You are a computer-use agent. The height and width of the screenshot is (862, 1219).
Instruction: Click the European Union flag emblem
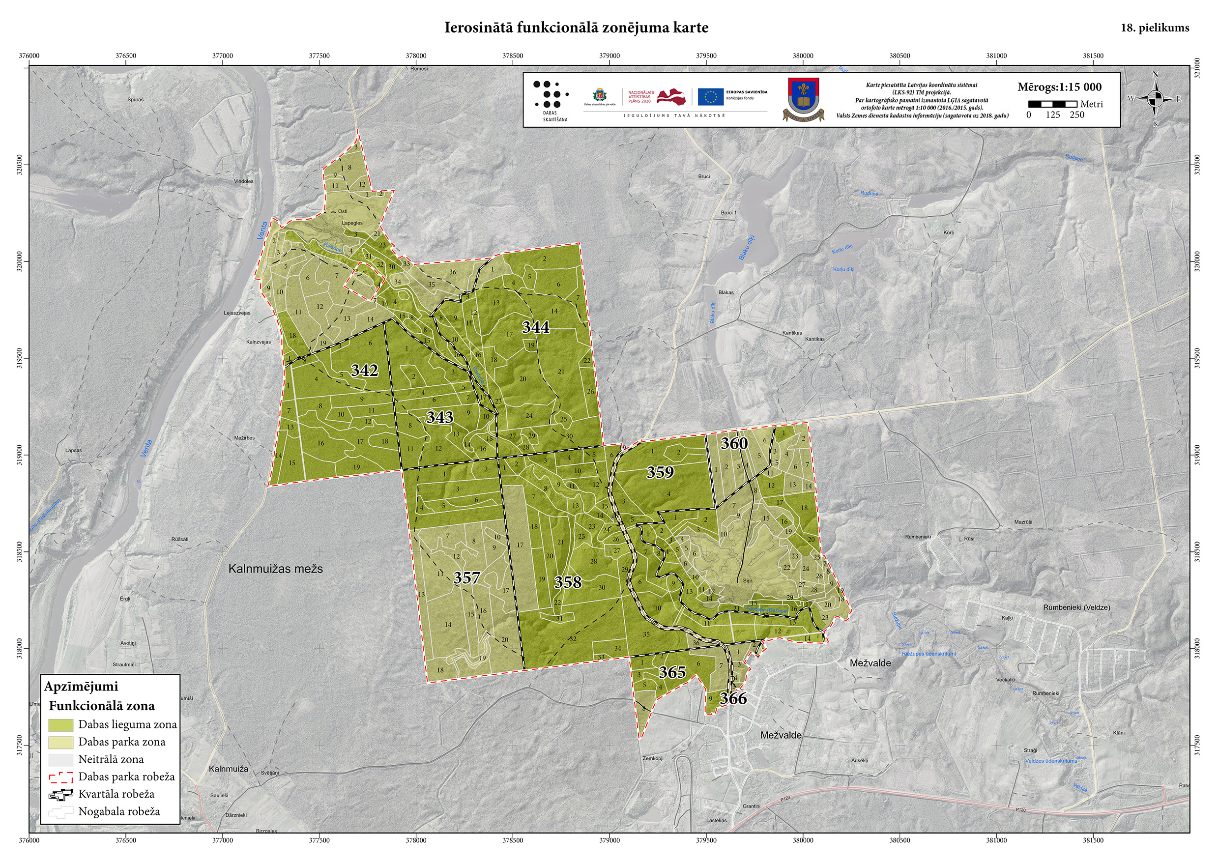coord(710,97)
